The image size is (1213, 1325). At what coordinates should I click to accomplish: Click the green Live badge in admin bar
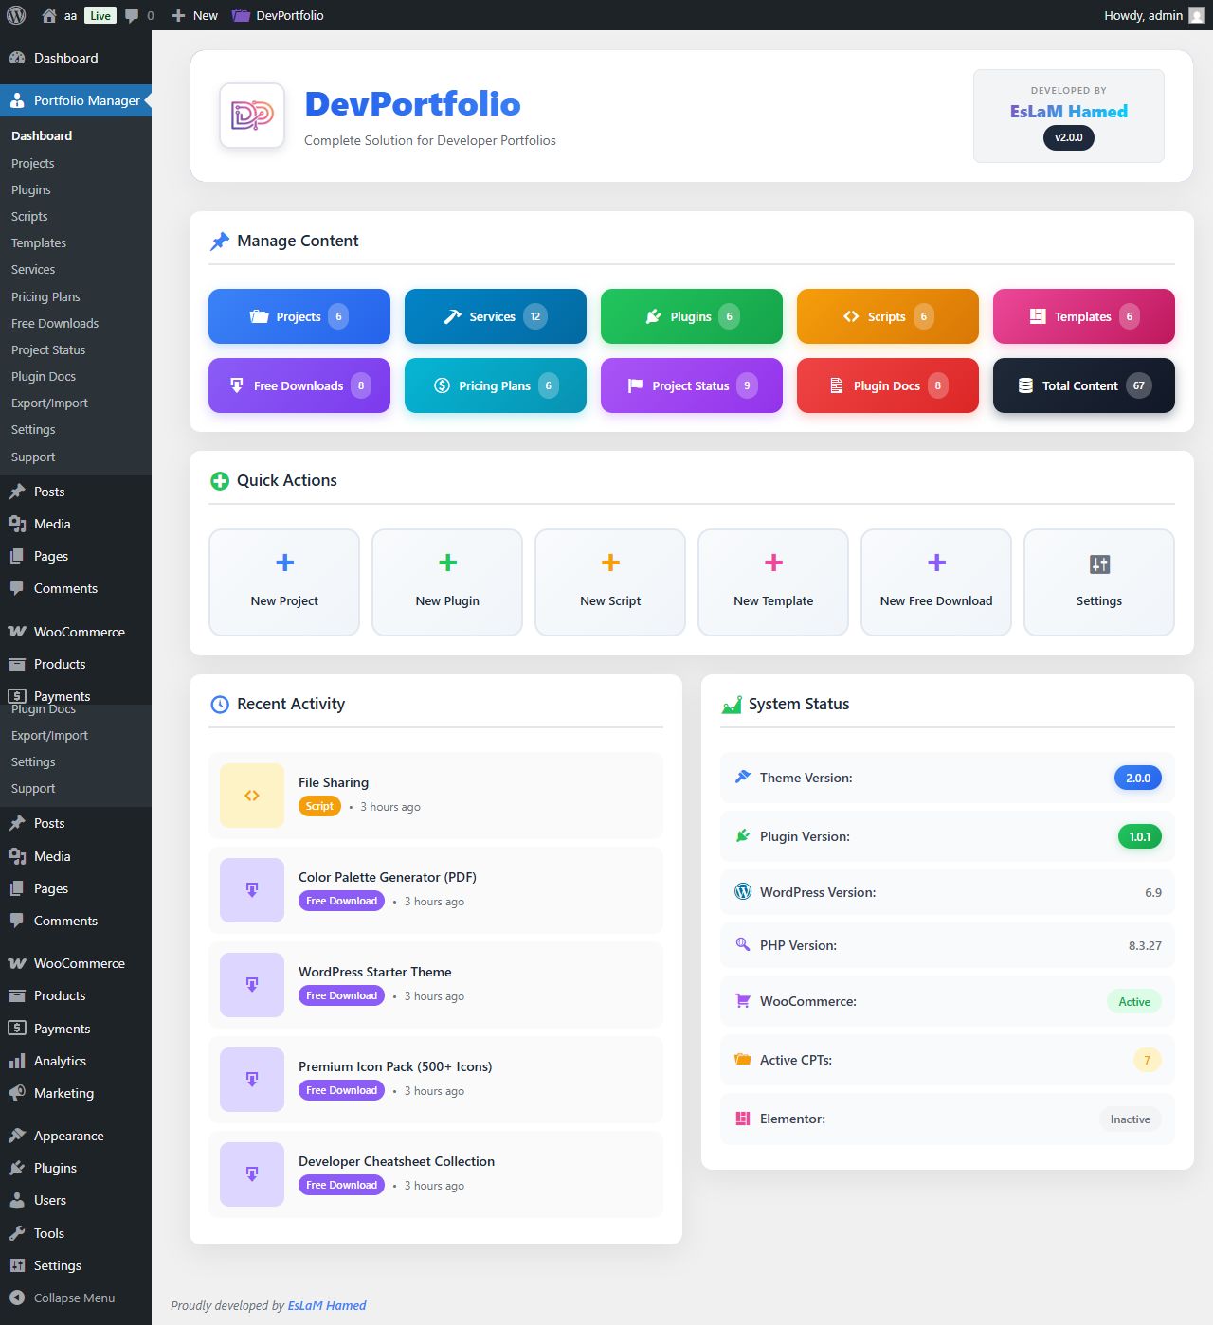tap(100, 15)
